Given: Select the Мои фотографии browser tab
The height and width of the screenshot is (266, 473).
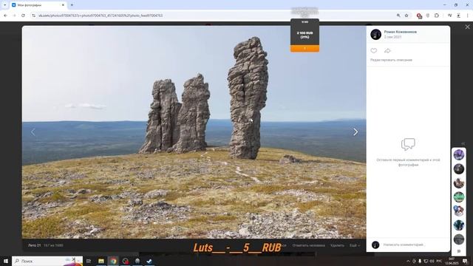Looking at the screenshot, I should [x=38, y=5].
